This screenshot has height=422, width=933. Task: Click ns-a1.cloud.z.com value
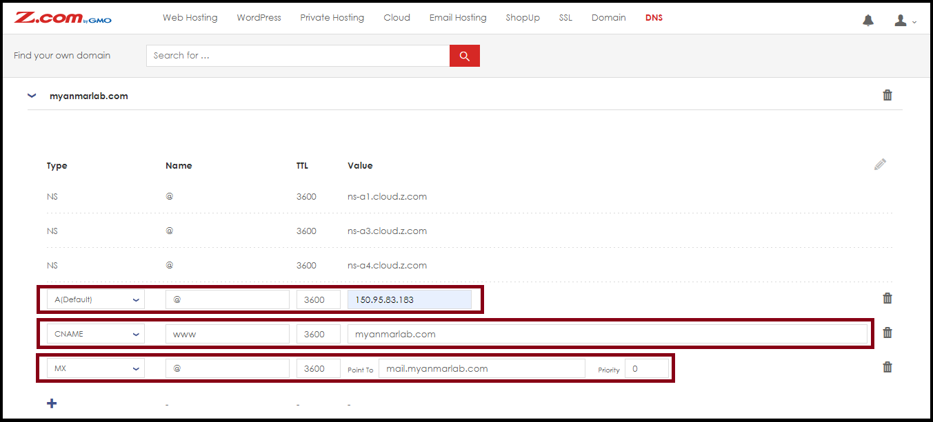pyautogui.click(x=388, y=196)
